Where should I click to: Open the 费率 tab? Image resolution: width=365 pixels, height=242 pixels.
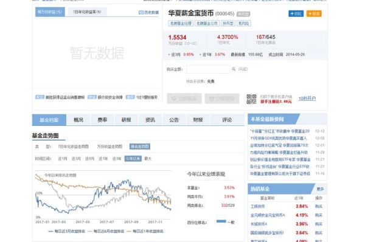[102, 120]
